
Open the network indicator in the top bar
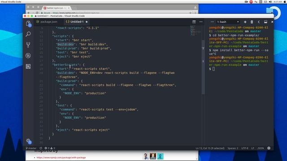pos(256,2)
